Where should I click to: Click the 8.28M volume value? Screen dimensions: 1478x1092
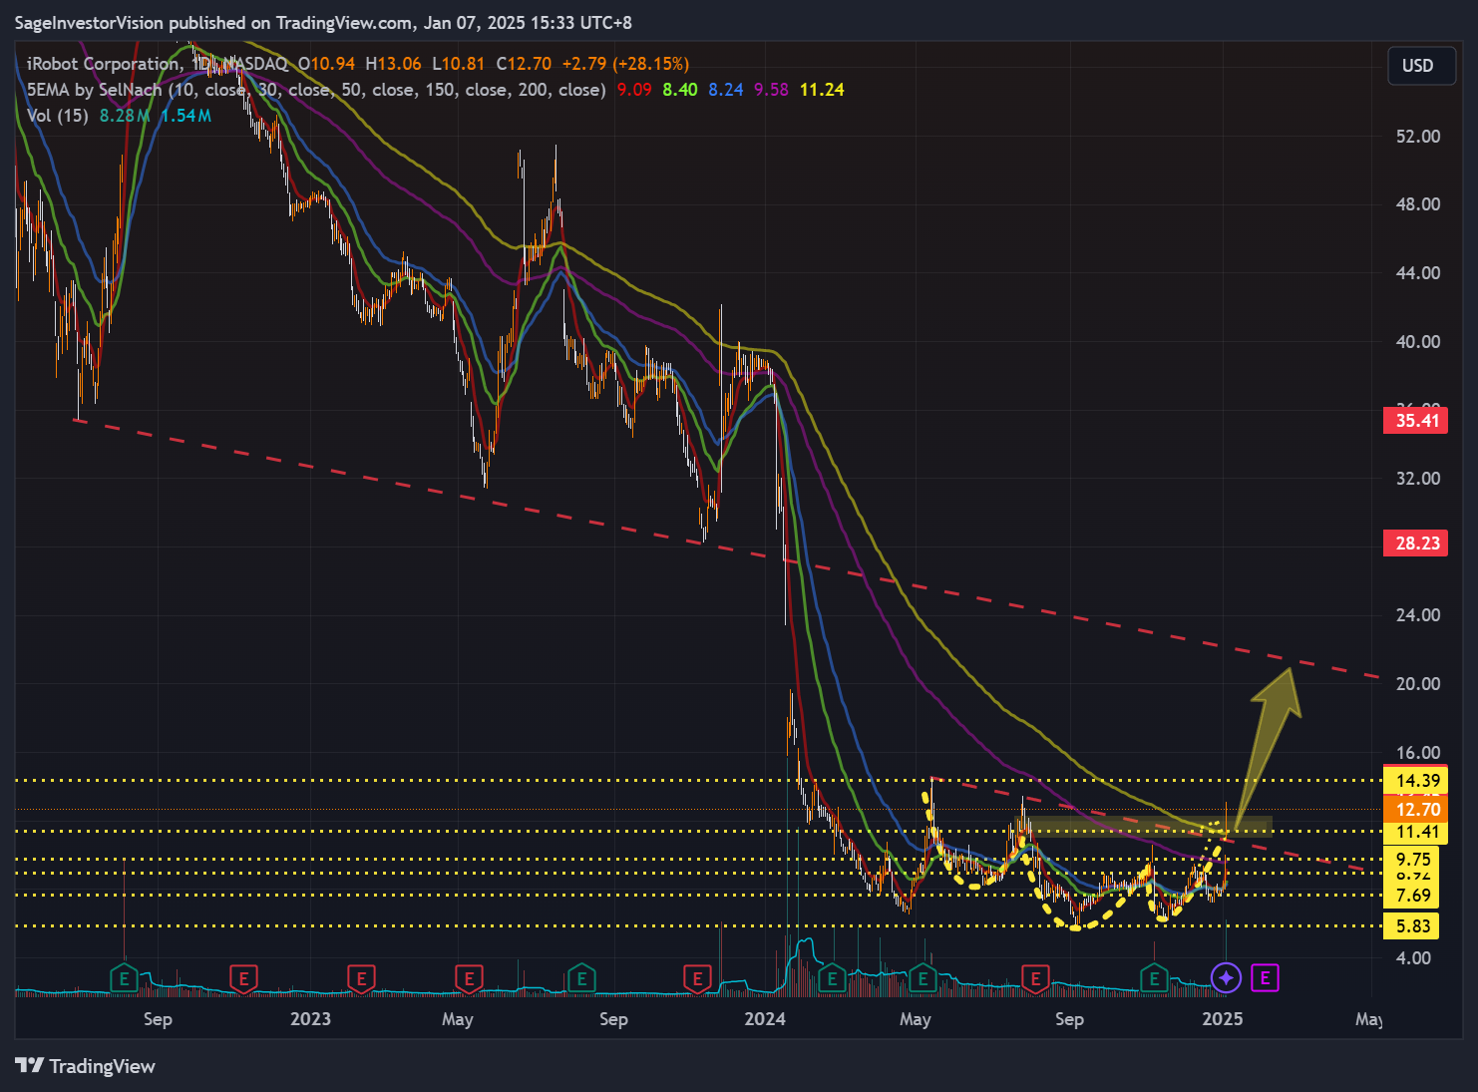125,116
